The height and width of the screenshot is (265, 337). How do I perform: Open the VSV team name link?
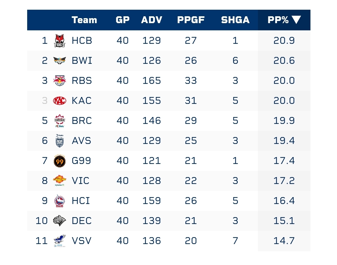pos(82,241)
